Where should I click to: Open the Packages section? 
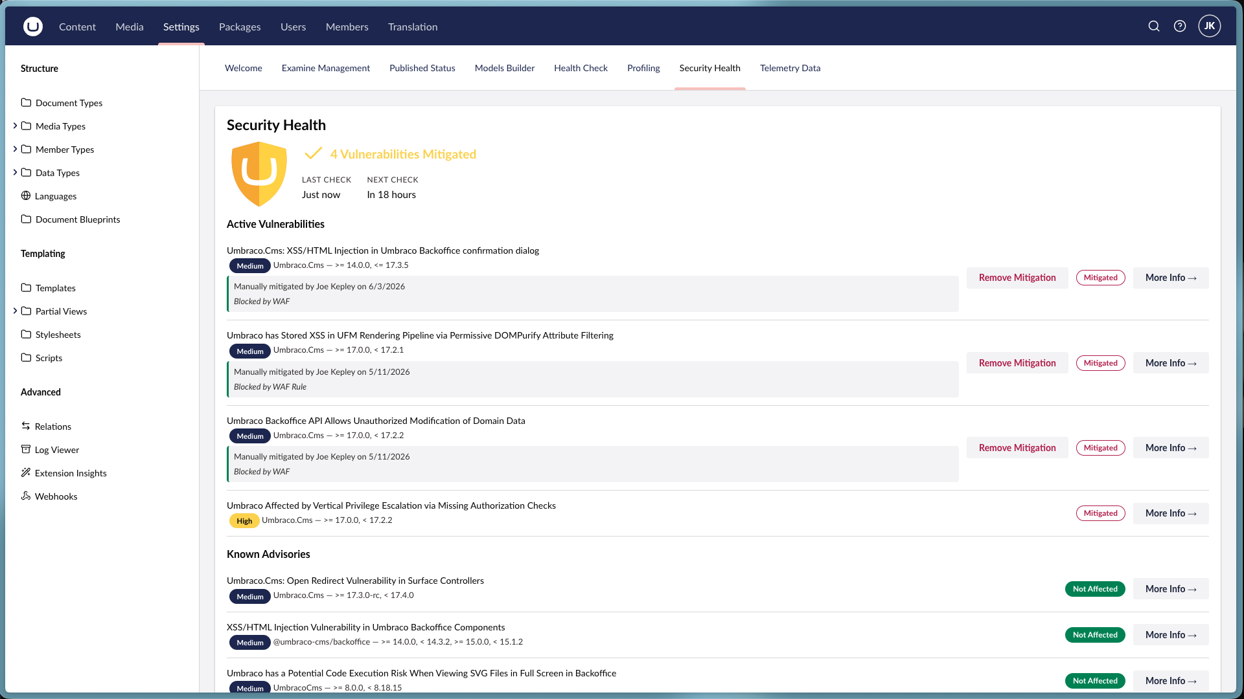click(x=240, y=27)
